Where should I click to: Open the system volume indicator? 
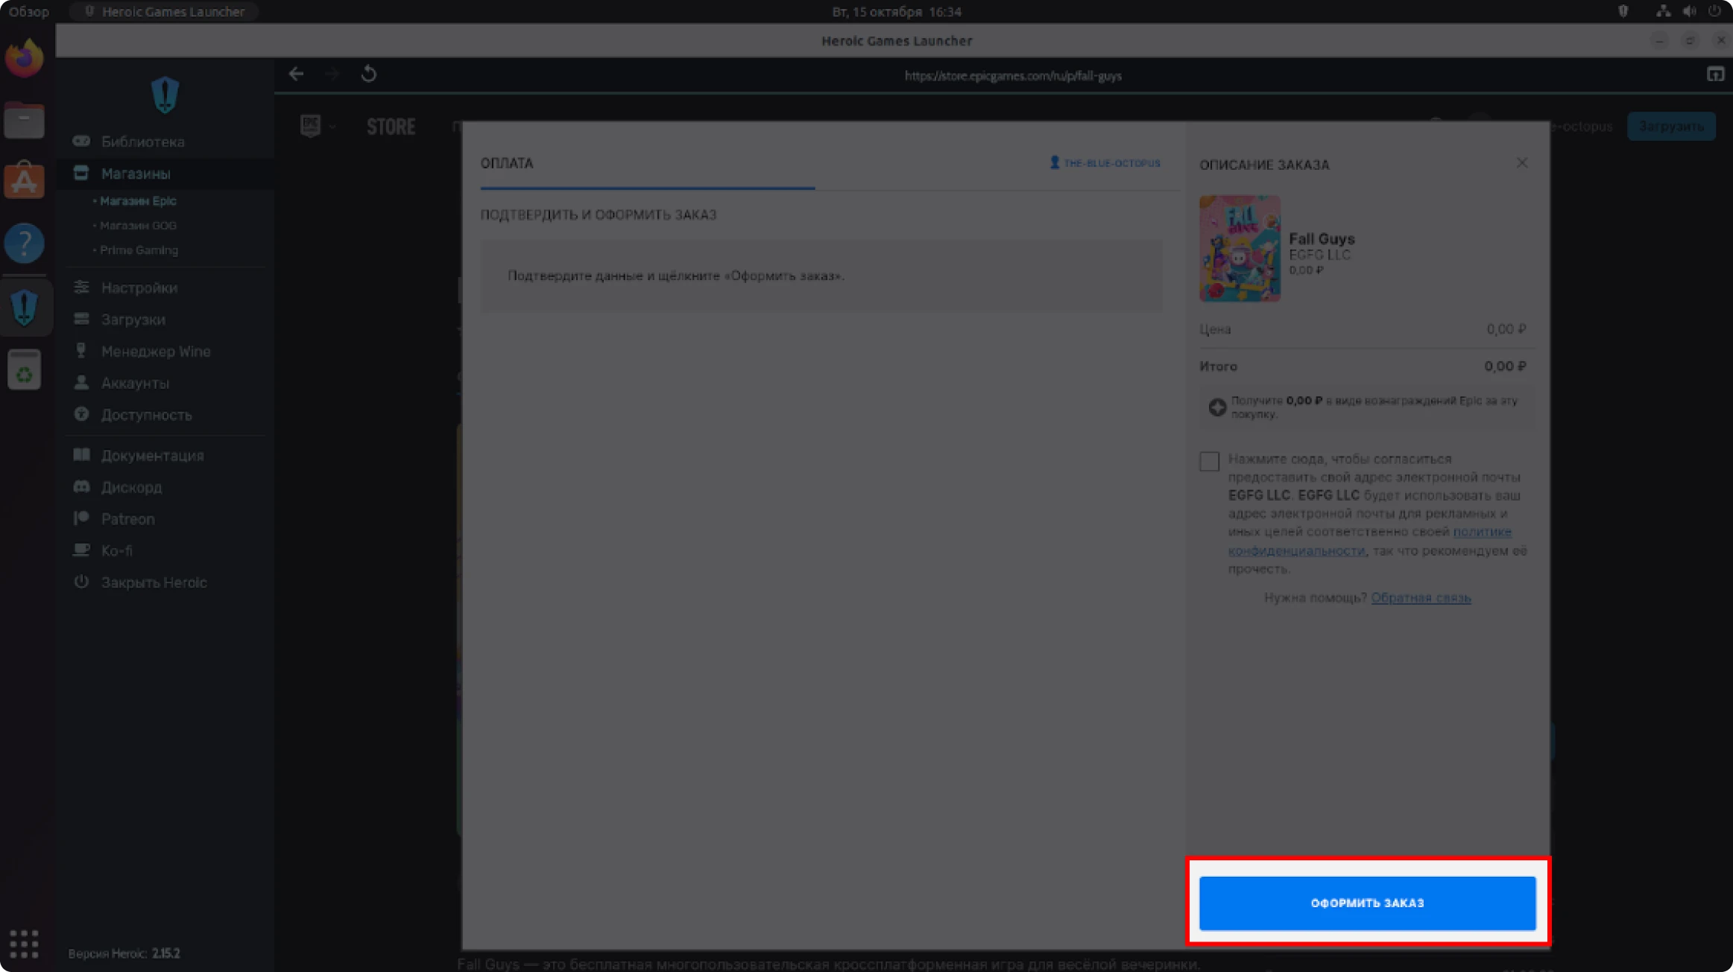(1689, 11)
